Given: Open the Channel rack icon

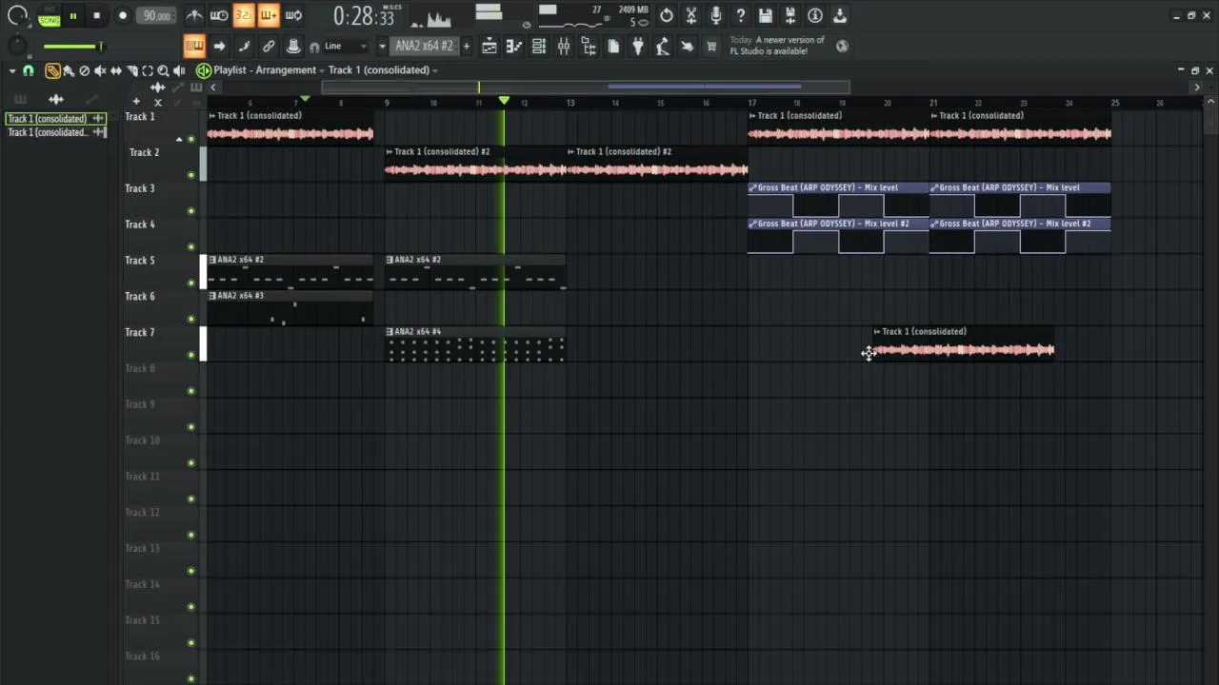Looking at the screenshot, I should [539, 46].
